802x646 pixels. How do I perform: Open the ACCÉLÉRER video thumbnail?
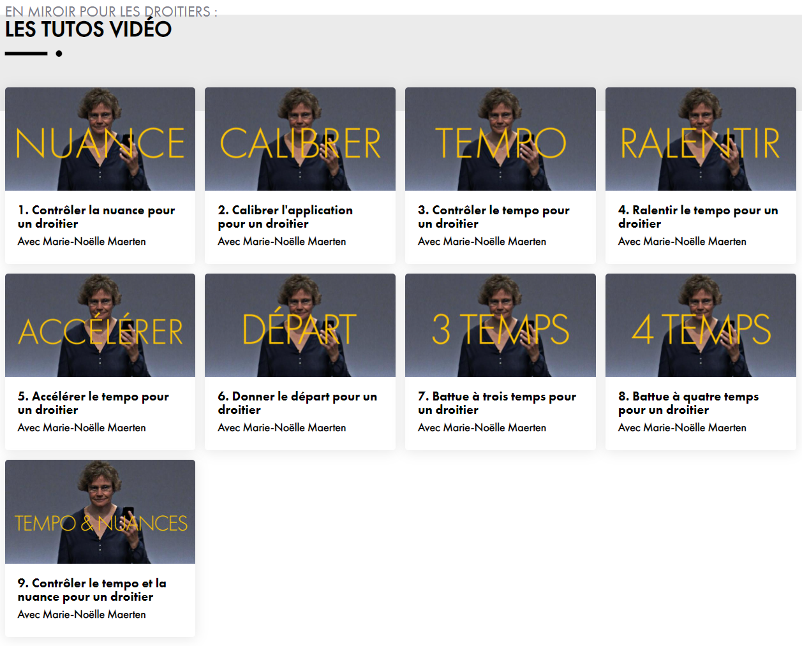[x=100, y=325]
